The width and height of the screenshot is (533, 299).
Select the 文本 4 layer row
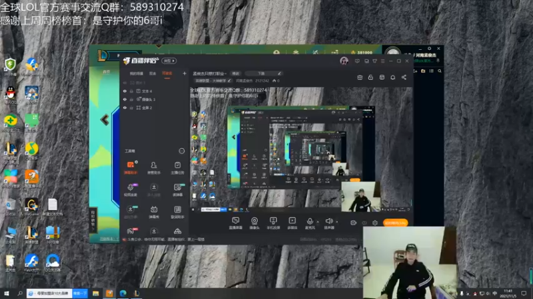coord(155,91)
